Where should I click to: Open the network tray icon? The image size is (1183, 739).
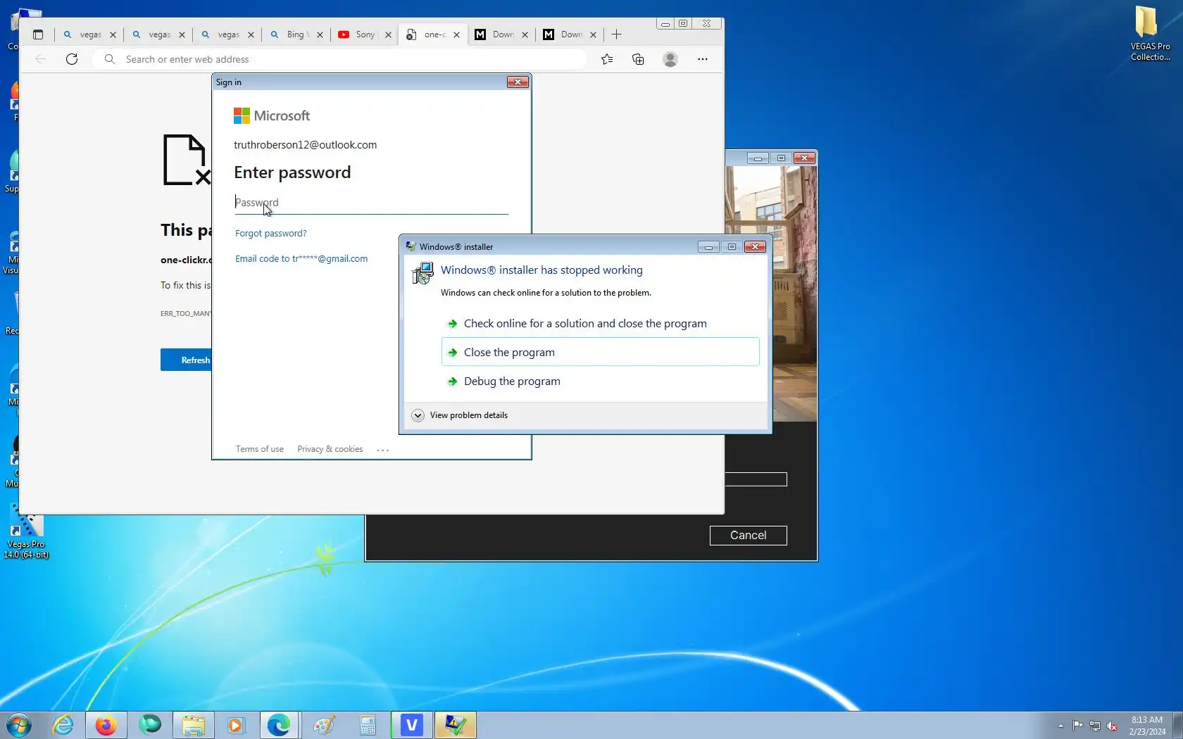1095,726
